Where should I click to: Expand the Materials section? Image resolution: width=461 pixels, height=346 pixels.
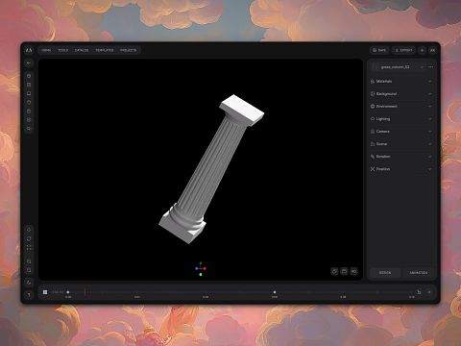pyautogui.click(x=401, y=82)
